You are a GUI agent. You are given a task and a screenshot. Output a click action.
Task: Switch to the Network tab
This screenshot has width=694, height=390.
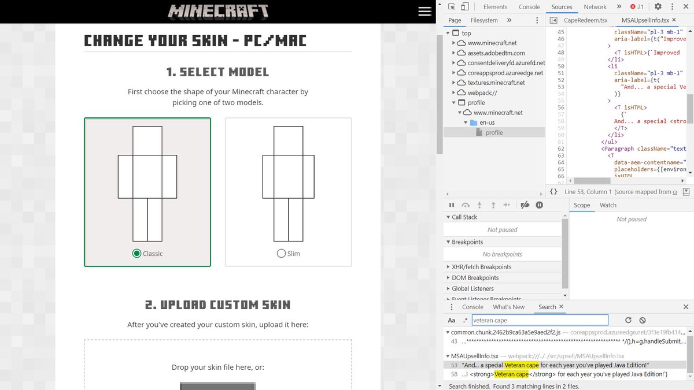[x=595, y=7]
